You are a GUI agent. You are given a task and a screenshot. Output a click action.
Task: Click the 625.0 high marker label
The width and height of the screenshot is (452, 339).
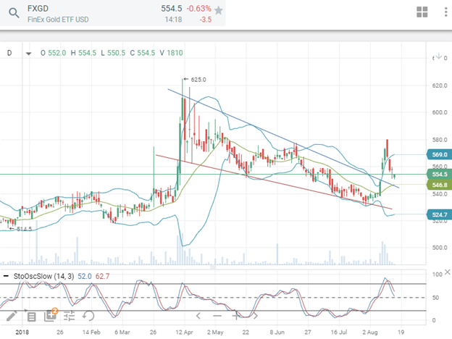[x=198, y=80]
